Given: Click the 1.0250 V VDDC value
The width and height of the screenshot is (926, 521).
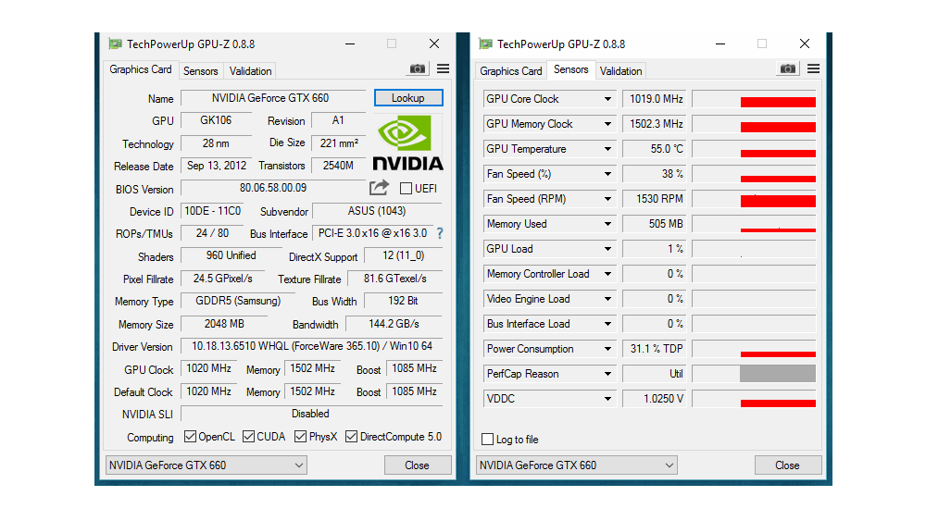Looking at the screenshot, I should pyautogui.click(x=655, y=399).
